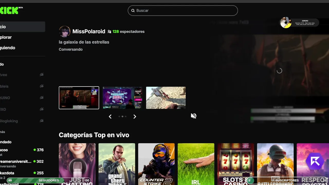329x185 pixels.
Task: Go to previous featured streams with left arrow
Action: pos(110,117)
